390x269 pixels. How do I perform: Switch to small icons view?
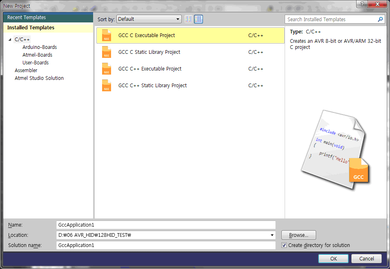tap(189, 19)
